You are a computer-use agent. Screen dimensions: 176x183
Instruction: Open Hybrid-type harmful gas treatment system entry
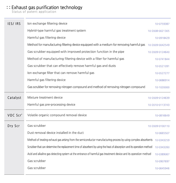(x=57, y=31)
